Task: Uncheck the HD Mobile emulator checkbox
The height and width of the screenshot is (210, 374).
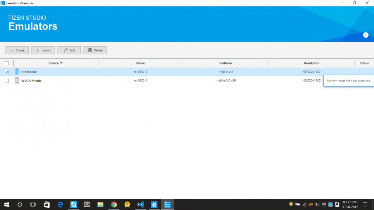Action: (7, 72)
